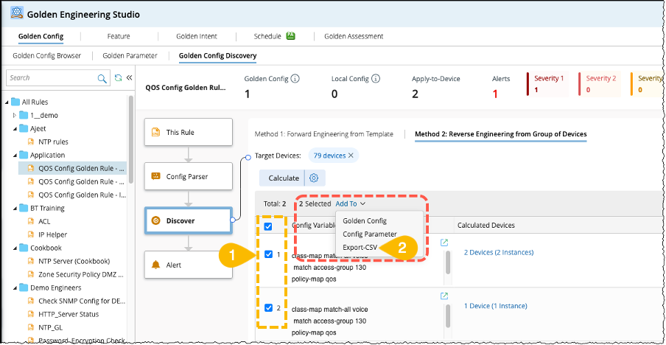The width and height of the screenshot is (666, 345).
Task: Type in the rules Search field
Action: tap(50, 77)
